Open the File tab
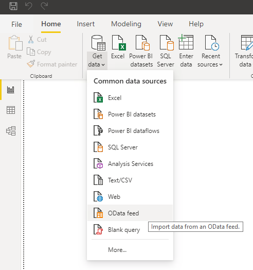This screenshot has width=253, height=270. [x=16, y=24]
